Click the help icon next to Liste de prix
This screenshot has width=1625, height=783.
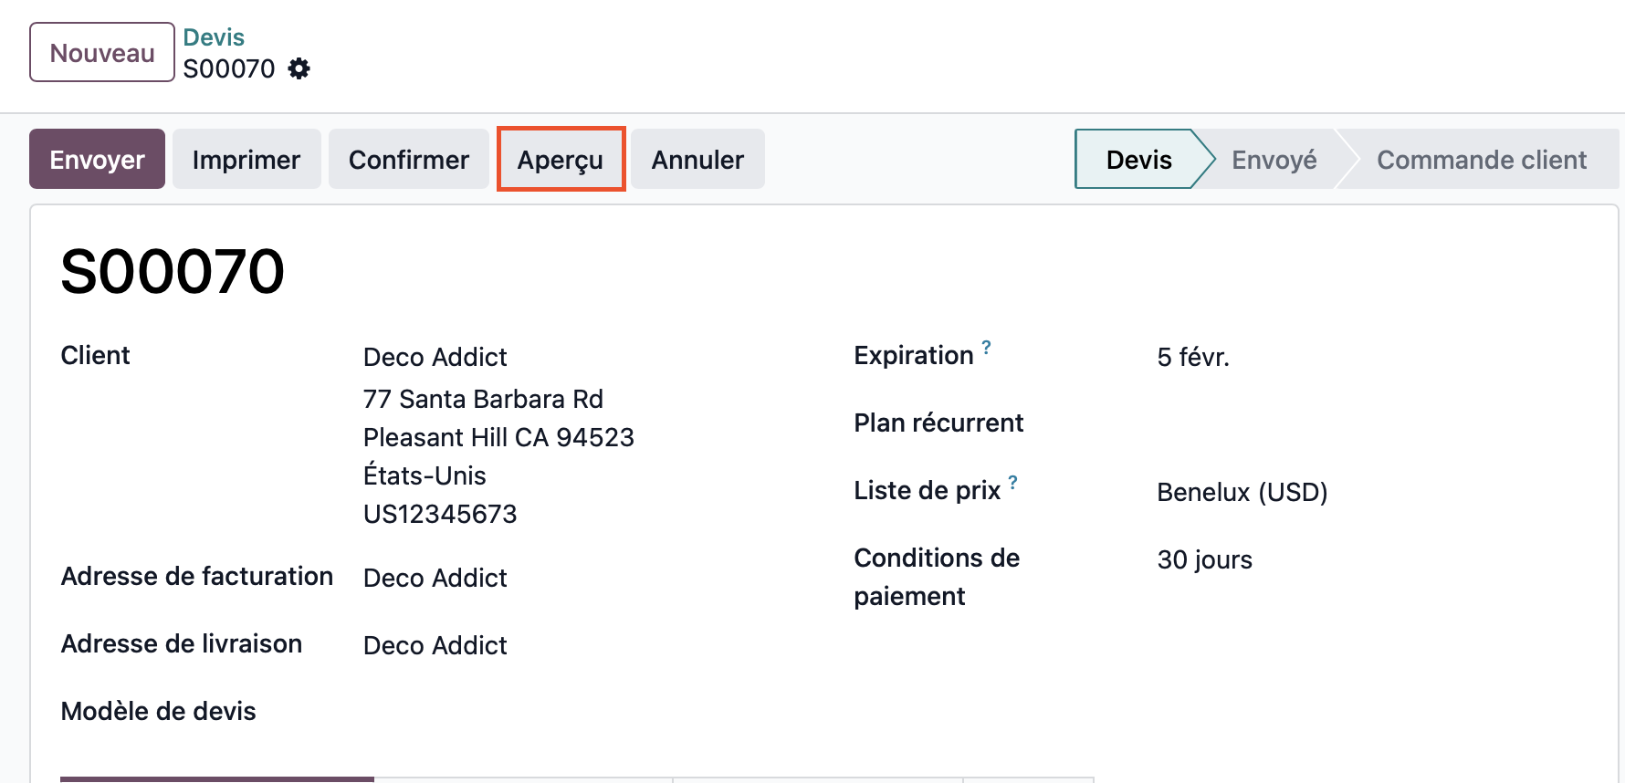pyautogui.click(x=1012, y=482)
